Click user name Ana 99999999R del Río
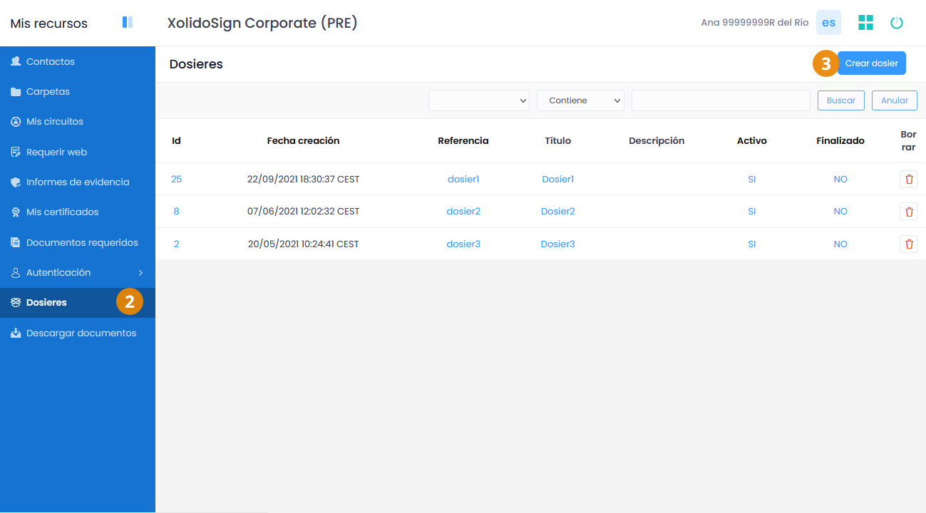The width and height of the screenshot is (926, 513). [754, 23]
